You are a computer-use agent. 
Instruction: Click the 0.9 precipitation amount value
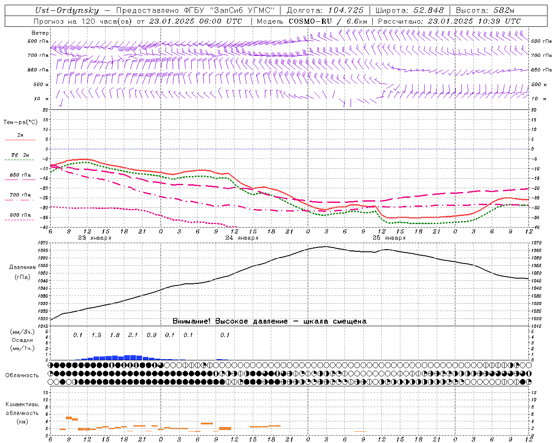[x=151, y=335]
